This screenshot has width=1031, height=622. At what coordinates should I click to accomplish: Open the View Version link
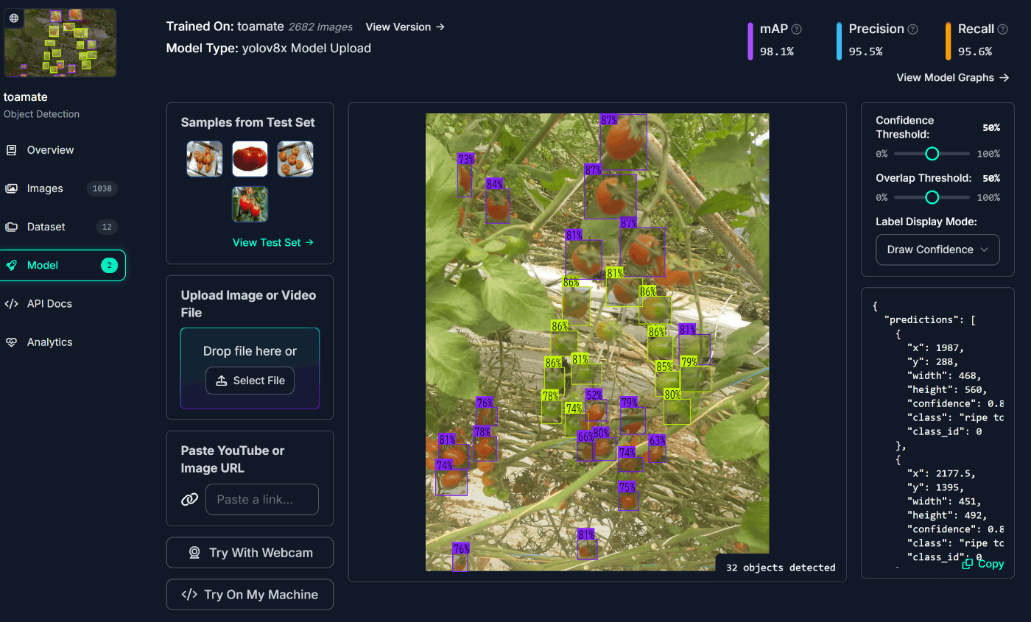pyautogui.click(x=405, y=26)
